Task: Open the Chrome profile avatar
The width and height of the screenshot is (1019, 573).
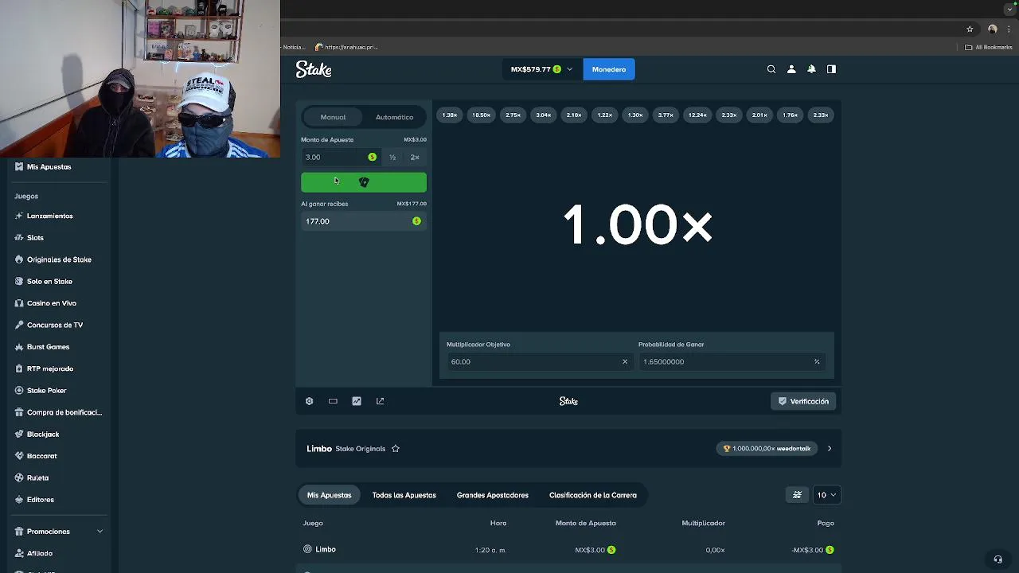Action: click(x=992, y=29)
